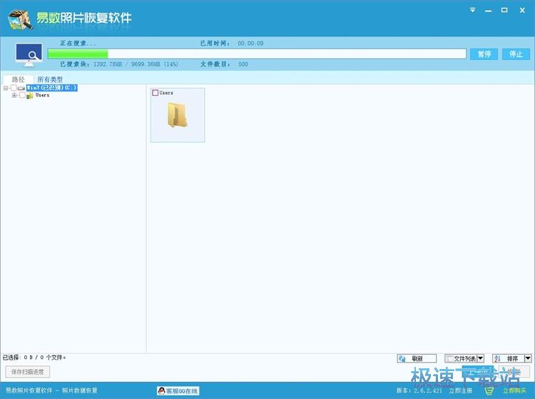Click the monitor search scan icon
This screenshot has width=535, height=399.
[29, 54]
